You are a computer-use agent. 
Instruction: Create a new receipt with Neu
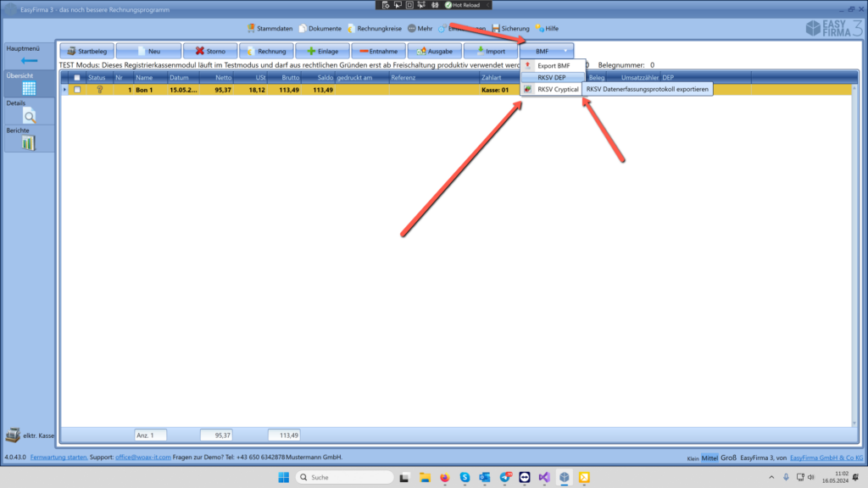(x=148, y=51)
